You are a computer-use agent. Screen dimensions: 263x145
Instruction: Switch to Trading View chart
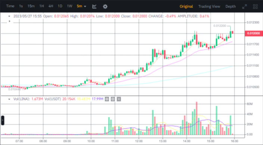[x=209, y=6]
